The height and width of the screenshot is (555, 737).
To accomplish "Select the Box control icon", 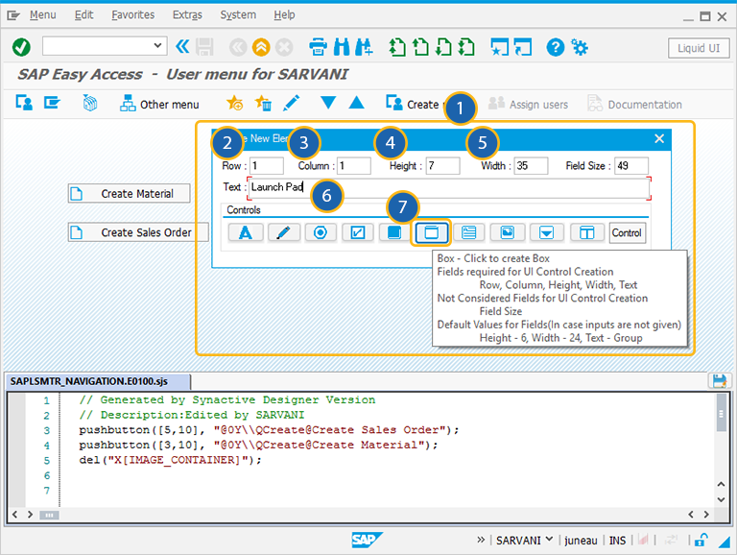I will pyautogui.click(x=431, y=232).
